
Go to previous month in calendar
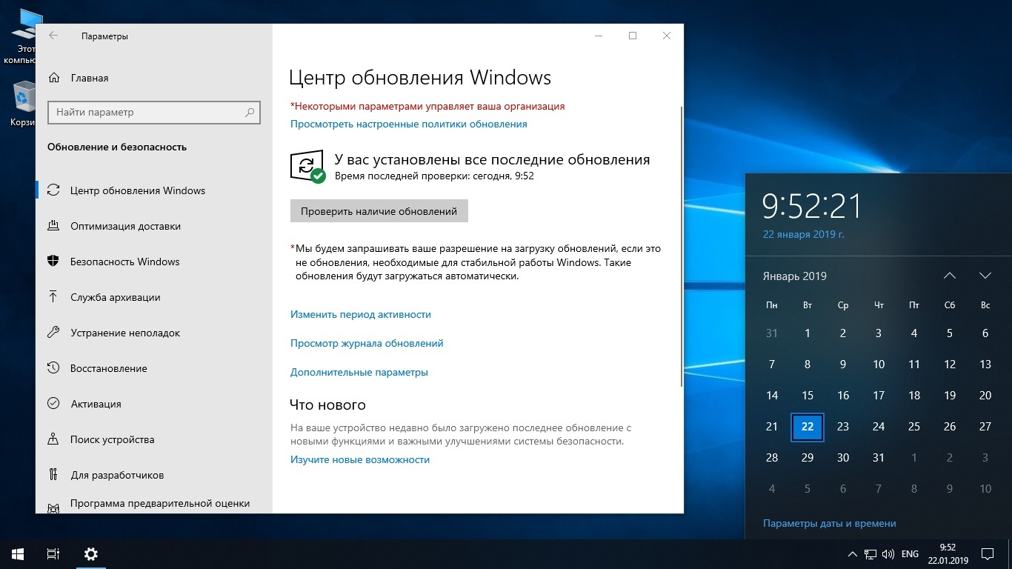[950, 276]
